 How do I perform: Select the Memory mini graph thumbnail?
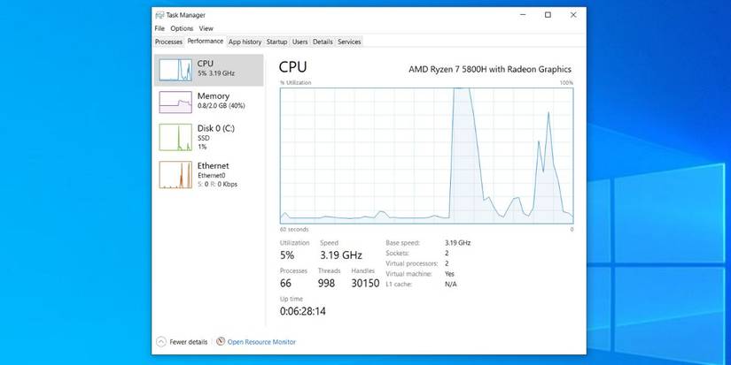[x=175, y=102]
